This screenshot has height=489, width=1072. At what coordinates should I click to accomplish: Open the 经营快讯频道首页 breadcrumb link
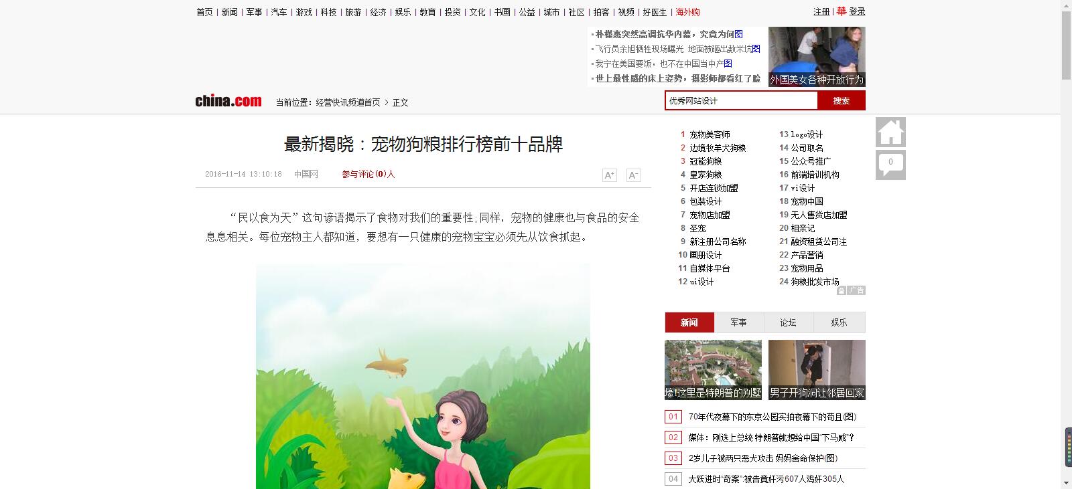coord(348,102)
